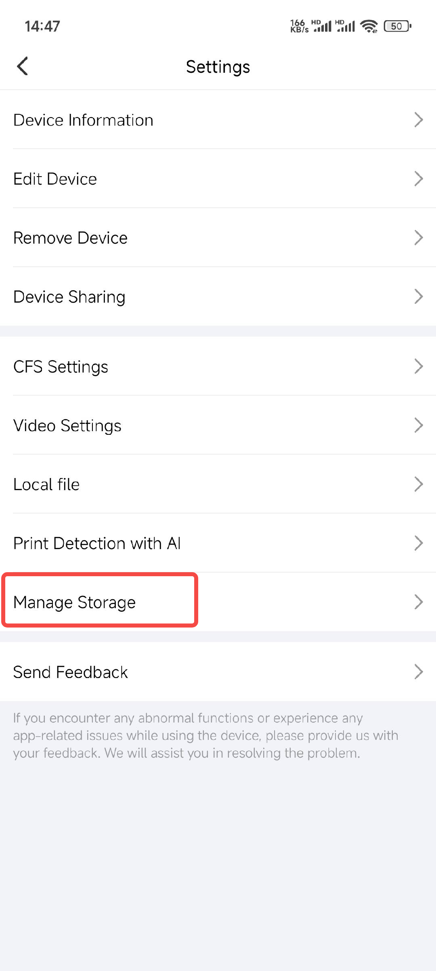This screenshot has height=971, width=436.
Task: Open the Edit Device entry
Action: 55,179
